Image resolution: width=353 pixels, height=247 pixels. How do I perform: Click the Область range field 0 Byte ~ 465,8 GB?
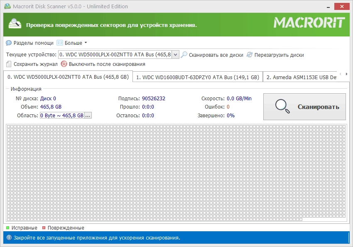coord(62,116)
